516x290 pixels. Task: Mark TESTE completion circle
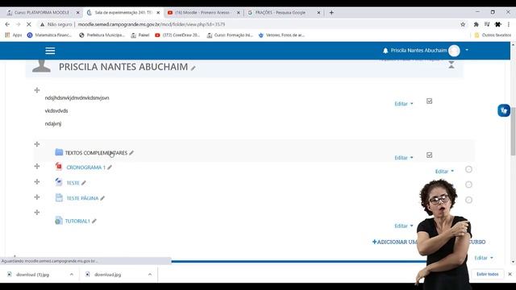pyautogui.click(x=468, y=184)
